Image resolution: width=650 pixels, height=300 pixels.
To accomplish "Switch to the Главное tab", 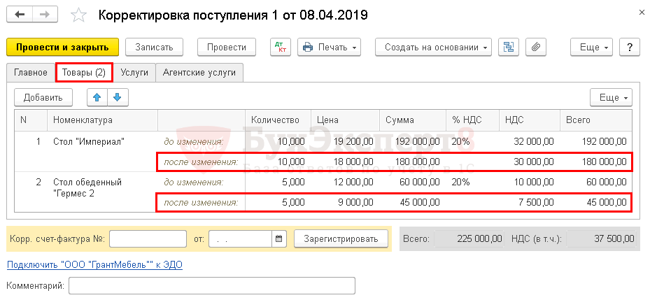I will 30,72.
